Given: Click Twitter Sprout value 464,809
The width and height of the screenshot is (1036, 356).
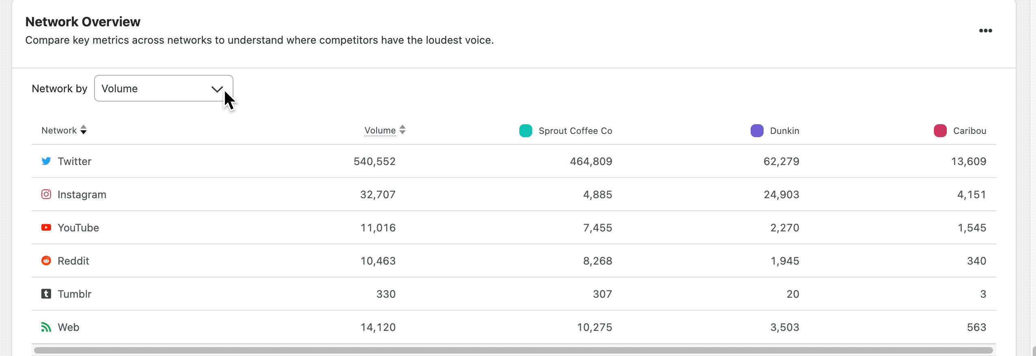Looking at the screenshot, I should [x=591, y=161].
